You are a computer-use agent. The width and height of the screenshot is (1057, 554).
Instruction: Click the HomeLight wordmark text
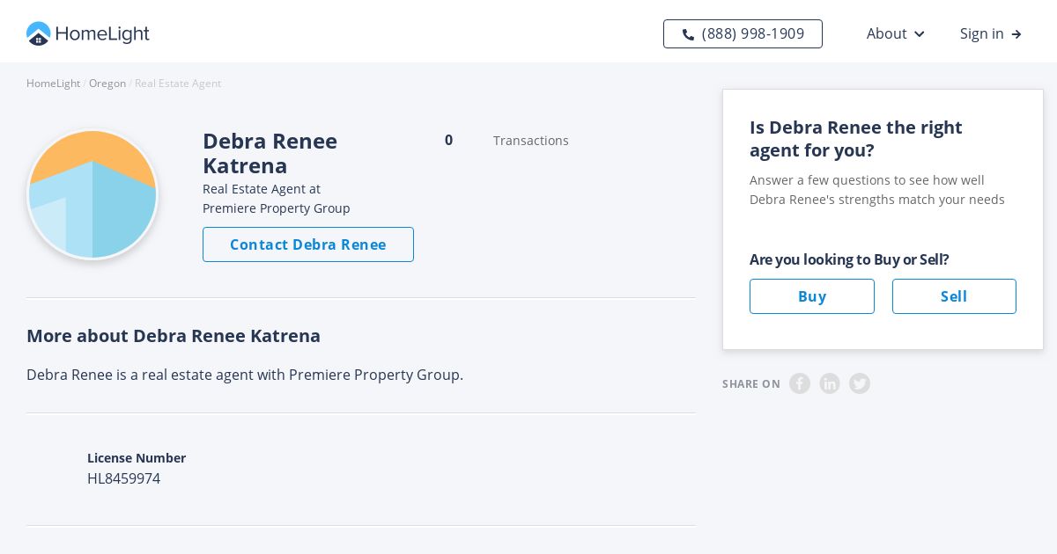coord(102,34)
